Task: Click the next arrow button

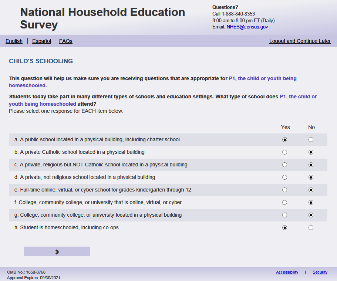Action: point(57,251)
